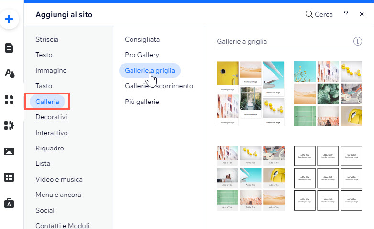374x229 pixels.
Task: Open the Site Design icon in sidebar
Action: 9,73
